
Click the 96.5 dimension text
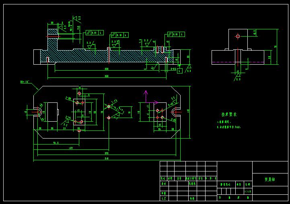(56, 143)
